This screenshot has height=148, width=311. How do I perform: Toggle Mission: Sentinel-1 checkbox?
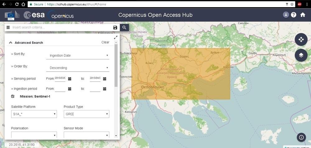(13, 96)
